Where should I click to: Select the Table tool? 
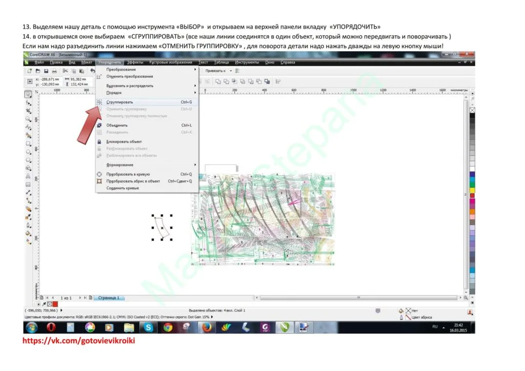[x=28, y=184]
